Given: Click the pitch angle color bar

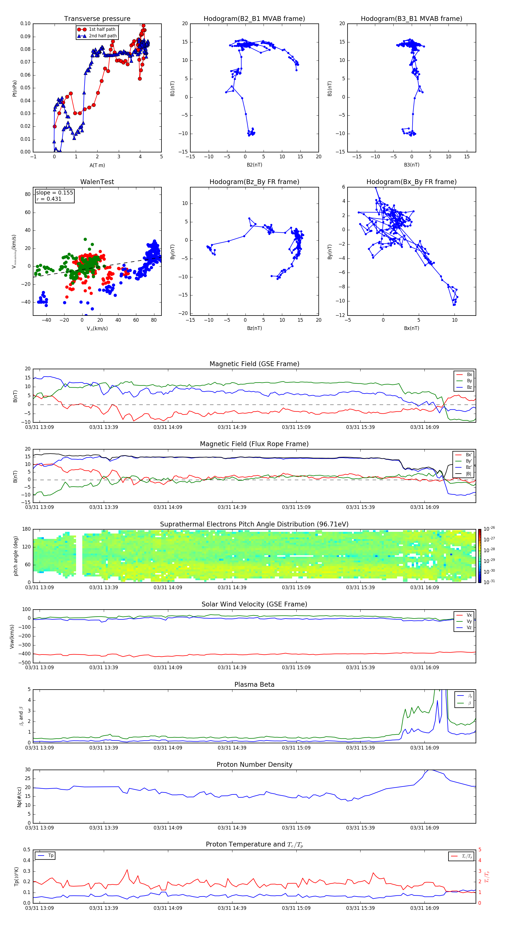Looking at the screenshot, I should point(480,556).
